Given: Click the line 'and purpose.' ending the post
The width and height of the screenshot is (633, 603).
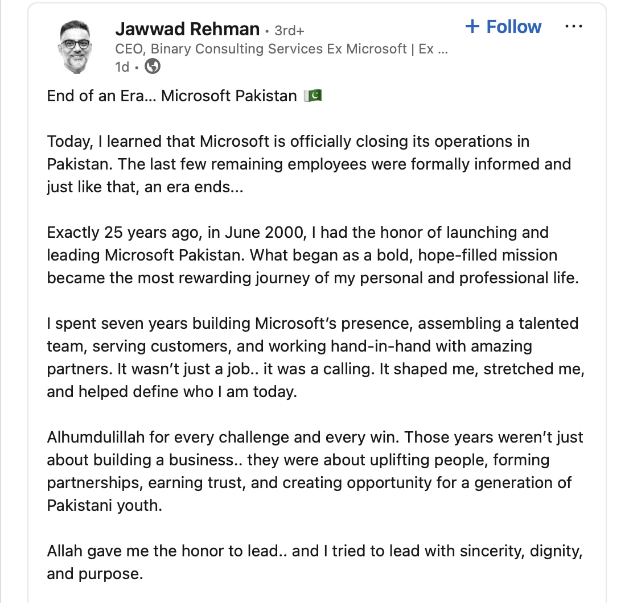Looking at the screenshot, I should coord(95,574).
